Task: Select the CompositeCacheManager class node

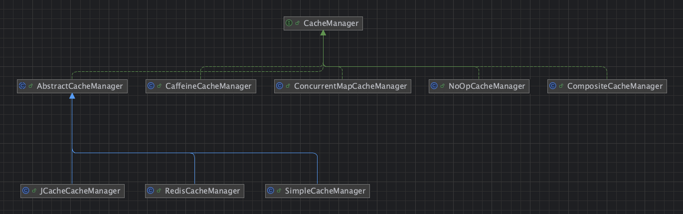Action: tap(607, 86)
